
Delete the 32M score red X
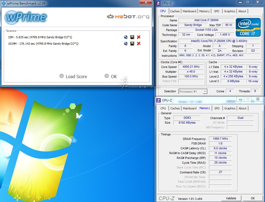click(139, 37)
